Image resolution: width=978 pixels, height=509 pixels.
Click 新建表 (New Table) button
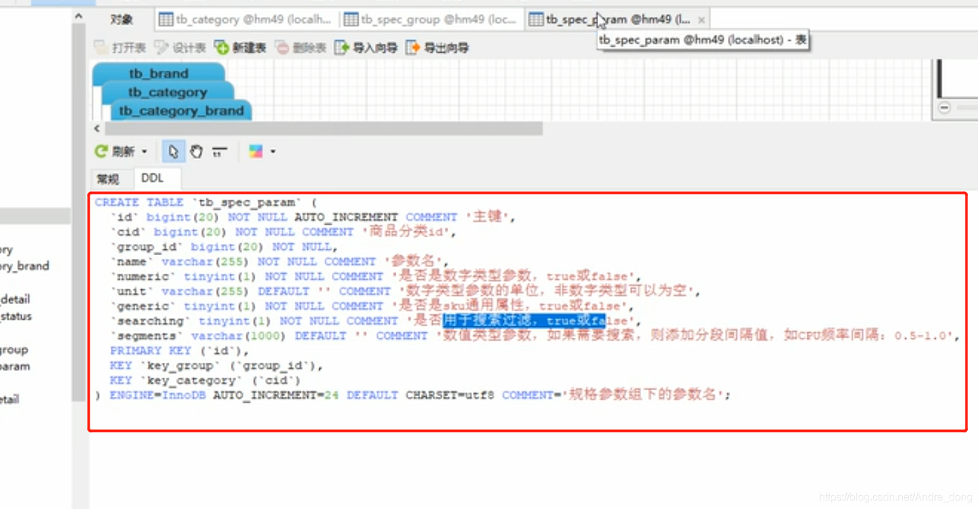coord(240,47)
